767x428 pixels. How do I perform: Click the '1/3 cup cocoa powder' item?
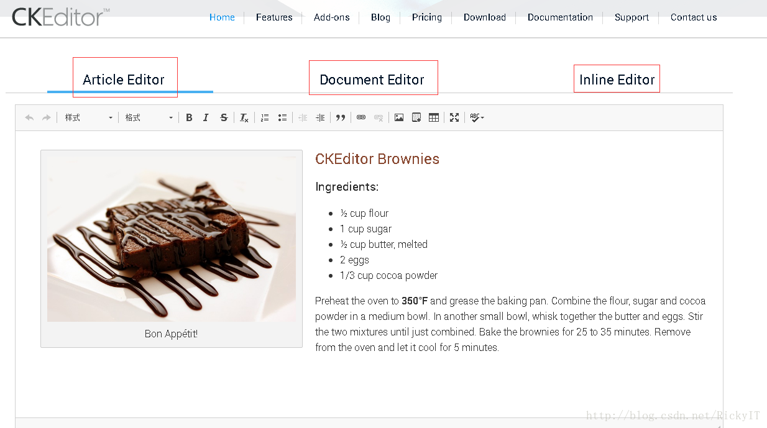[x=388, y=275]
